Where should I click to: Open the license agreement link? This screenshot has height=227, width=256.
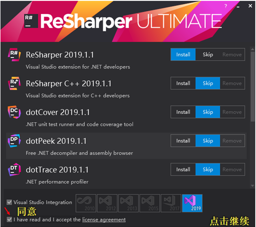pyautogui.click(x=104, y=219)
